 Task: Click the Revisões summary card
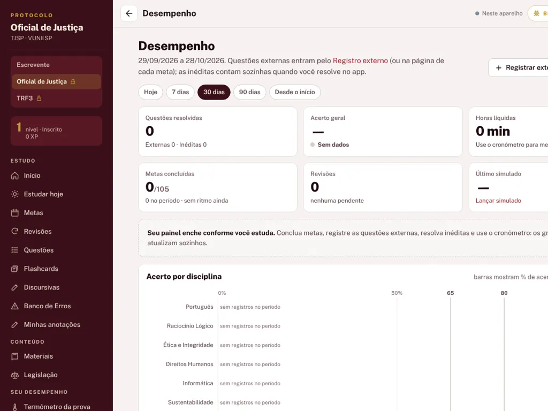click(383, 187)
